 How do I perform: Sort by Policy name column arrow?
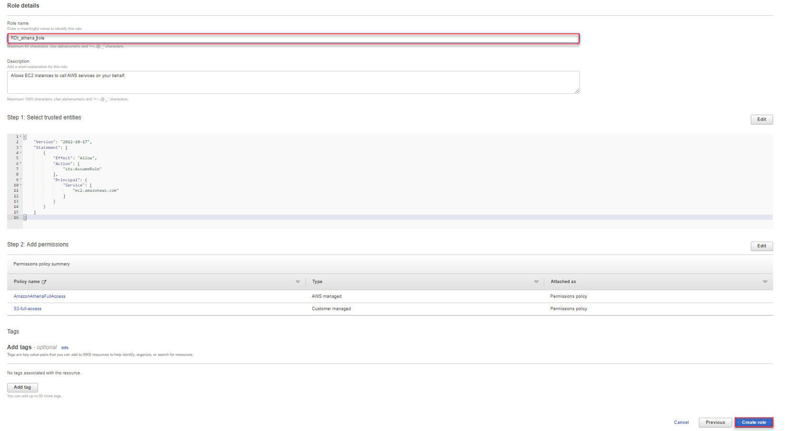point(298,282)
